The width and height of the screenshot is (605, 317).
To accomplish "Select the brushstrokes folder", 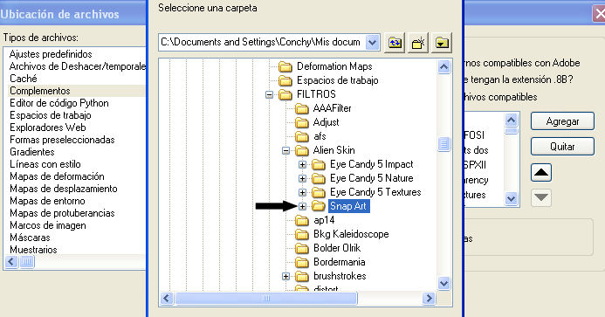I will coord(340,276).
